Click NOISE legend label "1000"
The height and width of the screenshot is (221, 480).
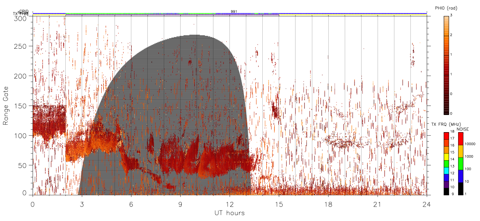[x=469, y=157]
